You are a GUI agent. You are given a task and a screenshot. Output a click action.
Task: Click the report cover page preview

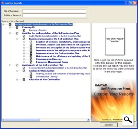point(115,41)
